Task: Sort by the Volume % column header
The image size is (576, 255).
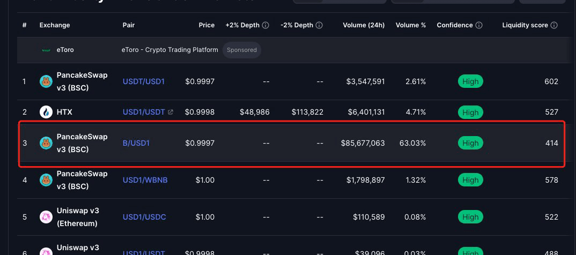Action: [411, 25]
